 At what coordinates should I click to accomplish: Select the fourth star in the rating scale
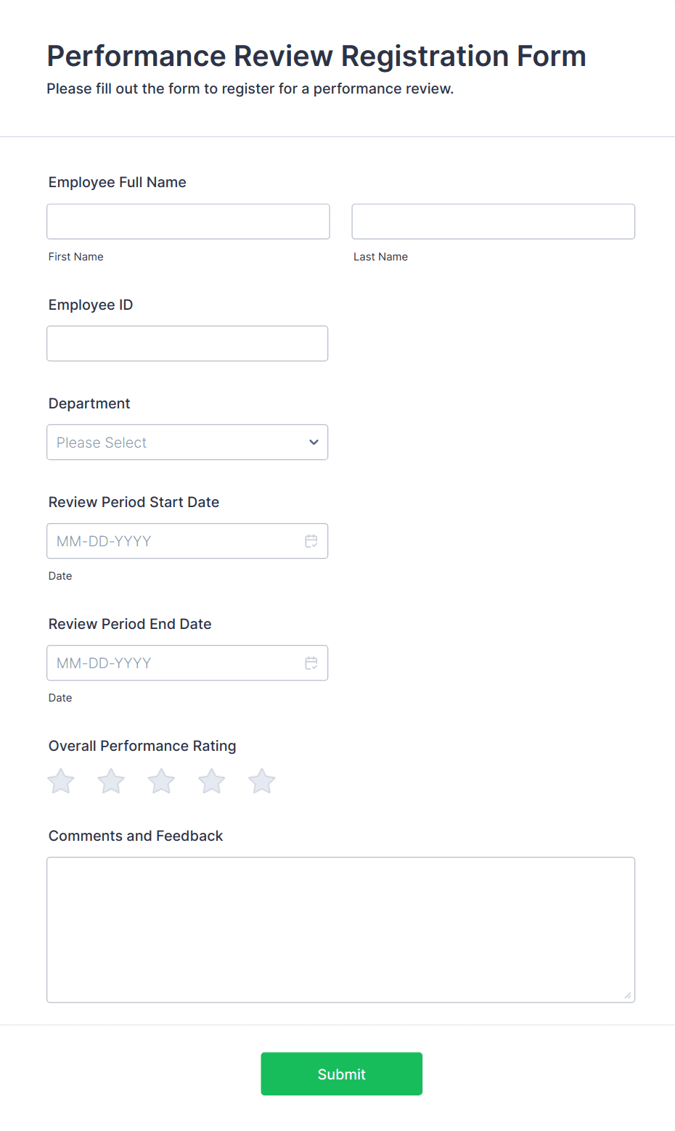pyautogui.click(x=210, y=781)
